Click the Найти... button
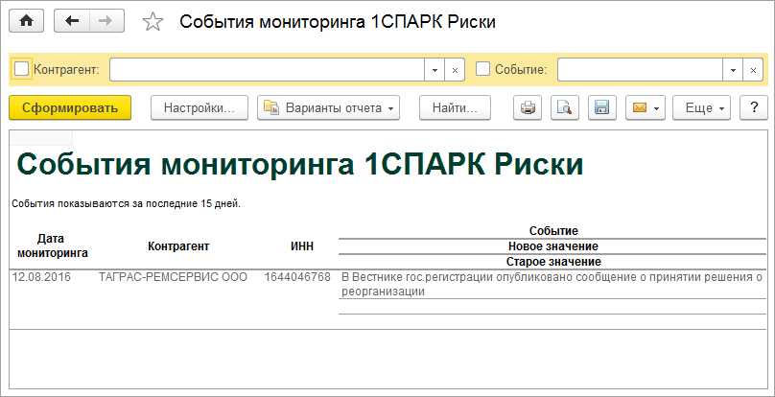The width and height of the screenshot is (775, 397). pyautogui.click(x=455, y=107)
